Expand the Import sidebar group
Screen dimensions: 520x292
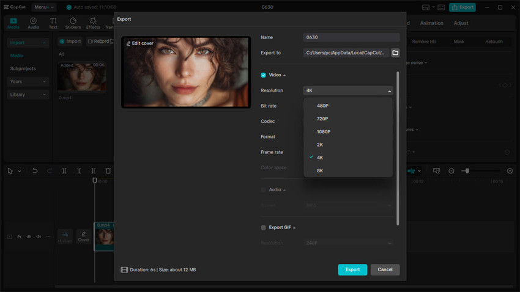tap(28, 42)
